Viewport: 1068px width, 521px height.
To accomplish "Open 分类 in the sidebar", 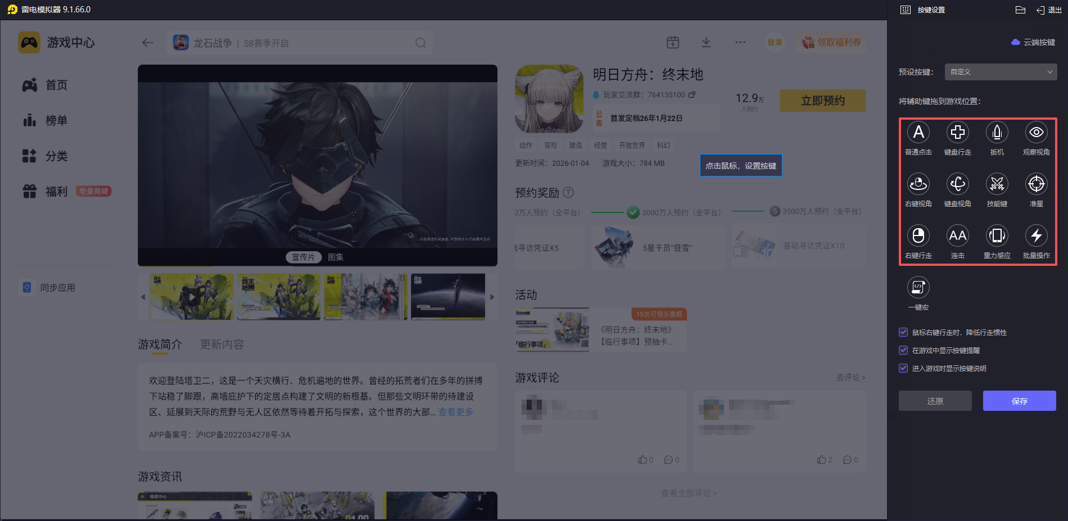I will (x=45, y=156).
